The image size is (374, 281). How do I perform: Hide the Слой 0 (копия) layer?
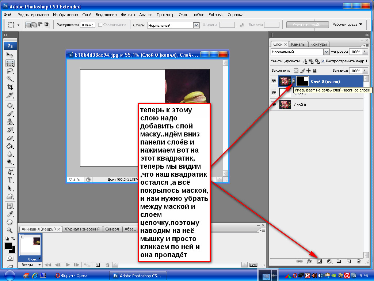point(274,81)
